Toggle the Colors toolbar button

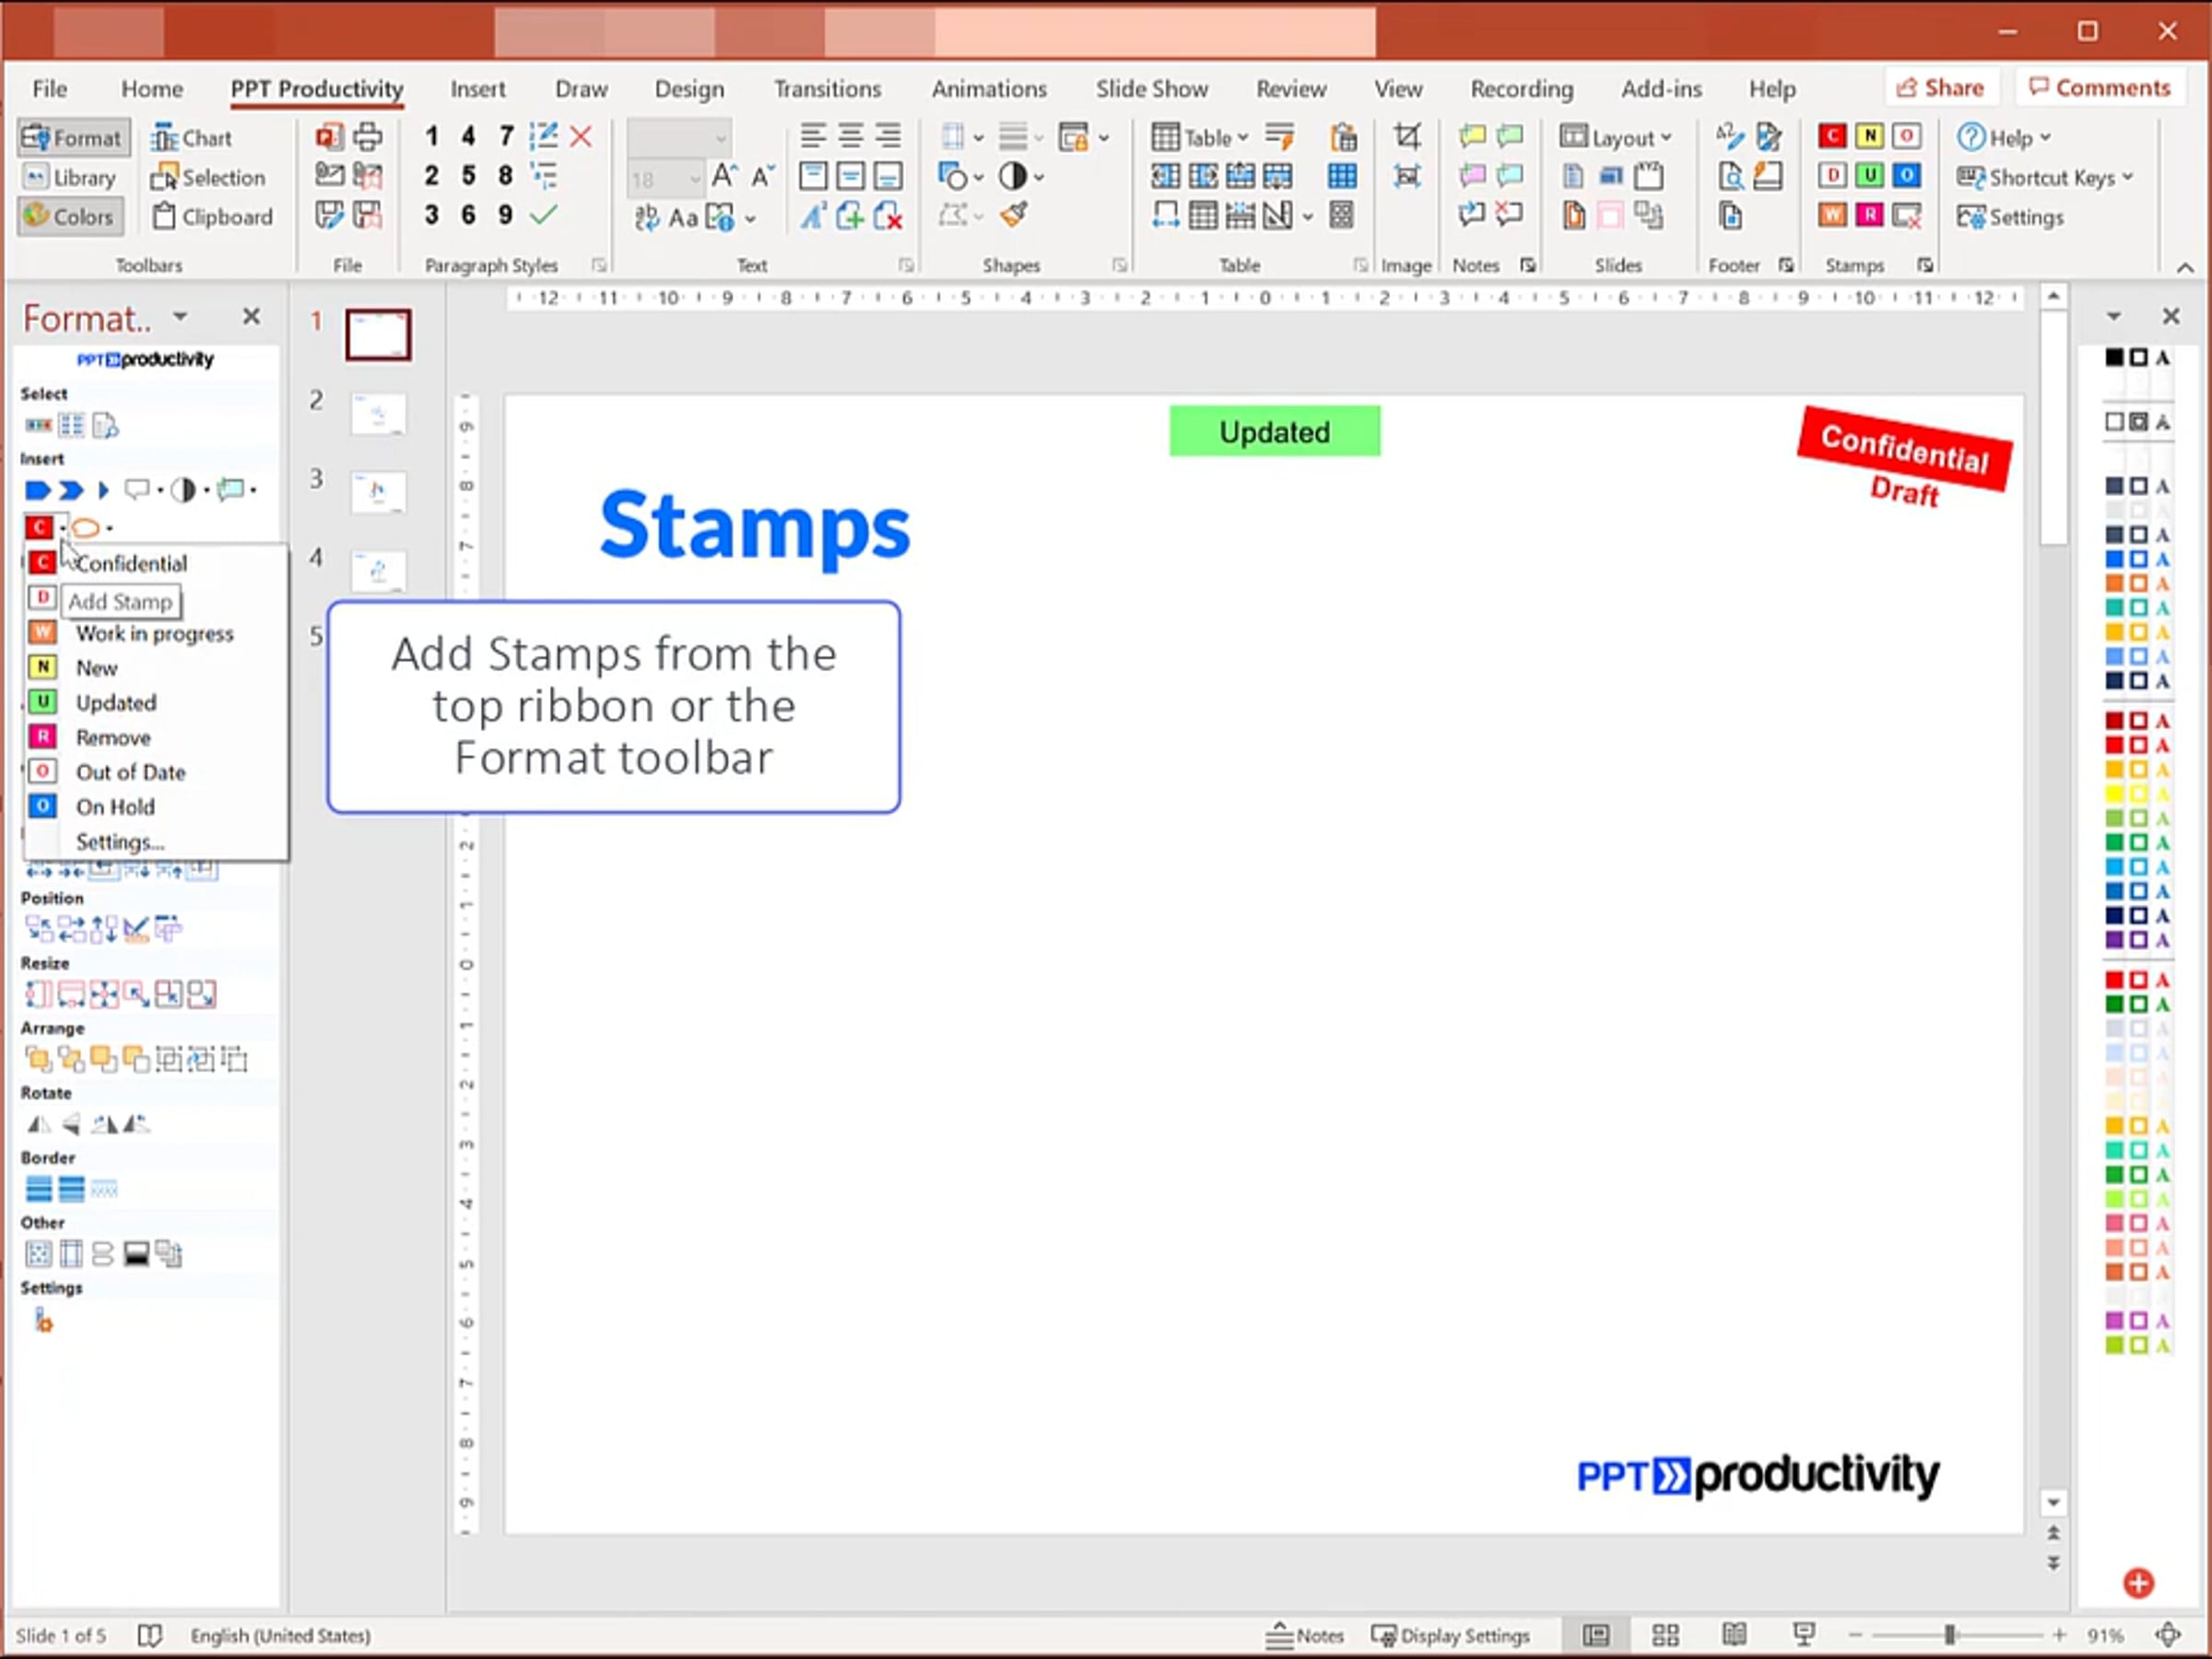[x=70, y=216]
